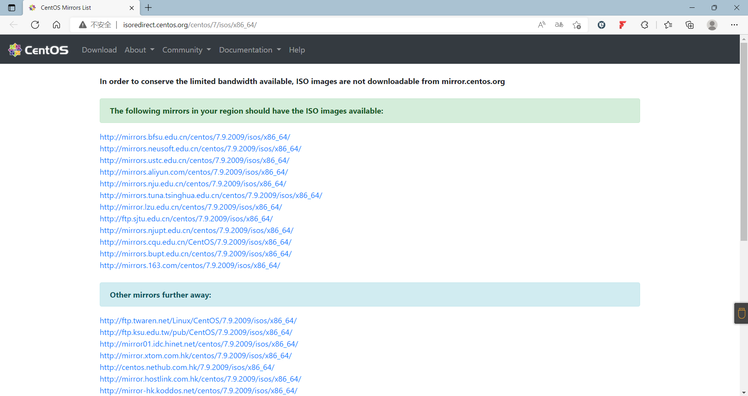Image resolution: width=748 pixels, height=396 pixels.
Task: Click the scrollbar down arrow
Action: point(744,392)
